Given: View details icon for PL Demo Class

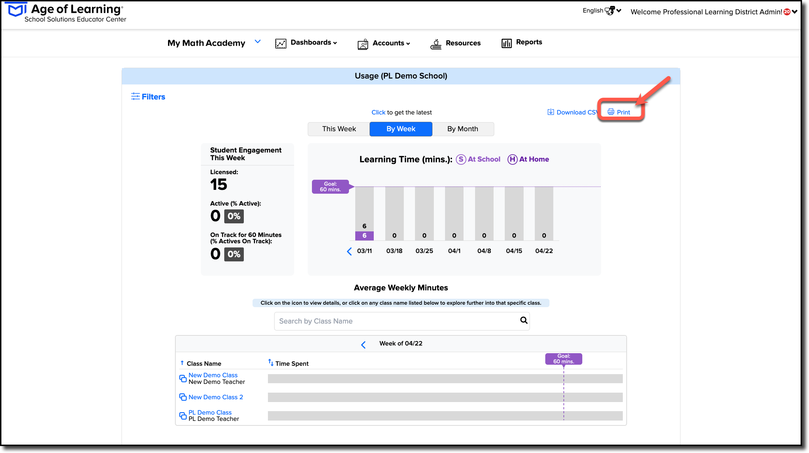Looking at the screenshot, I should tap(183, 416).
